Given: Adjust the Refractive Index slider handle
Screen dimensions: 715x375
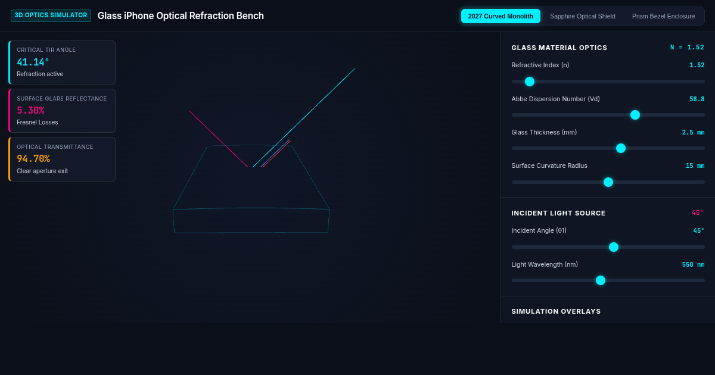Looking at the screenshot, I should [x=530, y=82].
